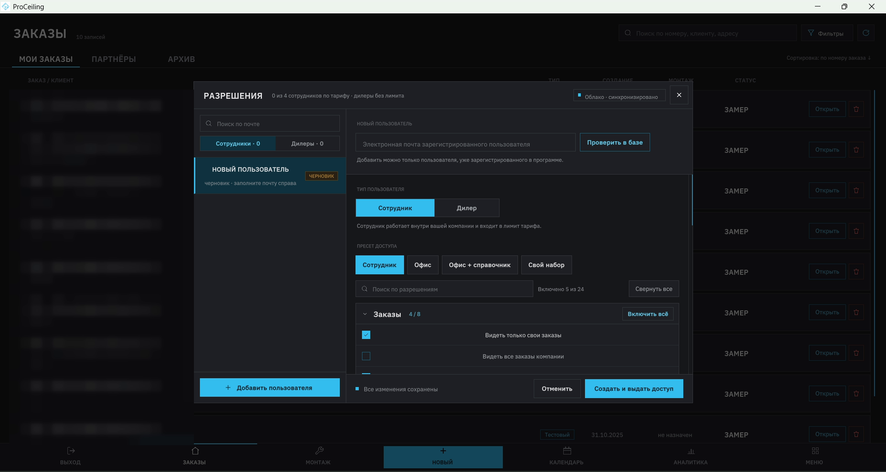Select the Новый пользователь draft entry
The image size is (886, 472).
270,175
